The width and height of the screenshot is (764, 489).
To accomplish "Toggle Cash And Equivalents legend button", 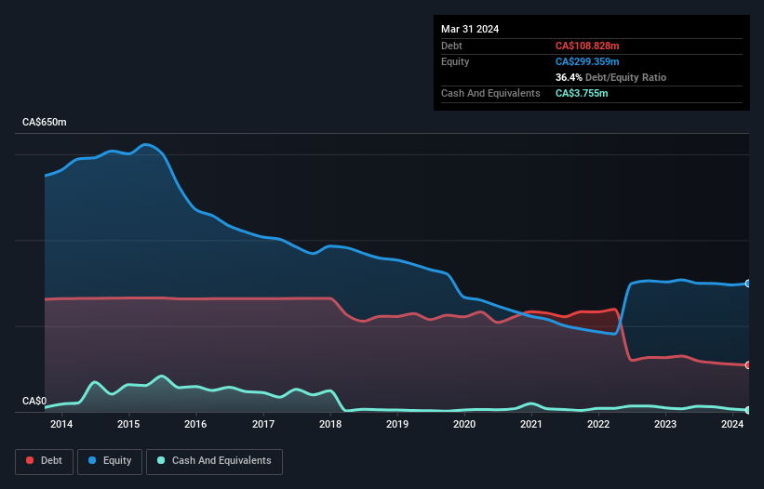I will [214, 461].
